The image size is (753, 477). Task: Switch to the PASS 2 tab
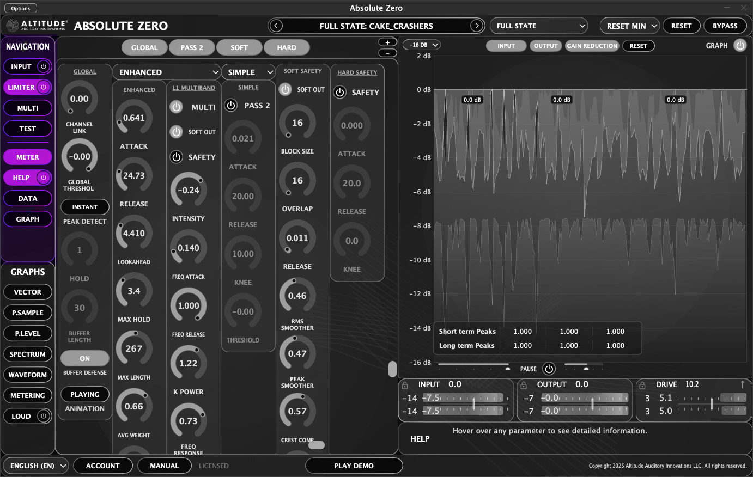point(192,47)
